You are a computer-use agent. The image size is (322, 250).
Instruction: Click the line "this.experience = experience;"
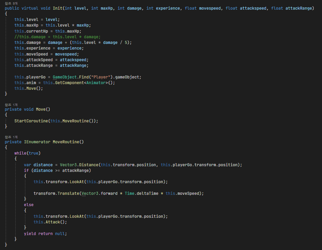click(49, 48)
